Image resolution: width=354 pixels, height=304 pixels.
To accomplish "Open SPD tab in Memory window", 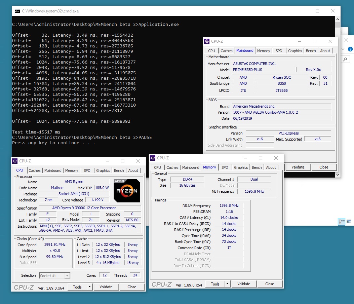I will [225, 167].
